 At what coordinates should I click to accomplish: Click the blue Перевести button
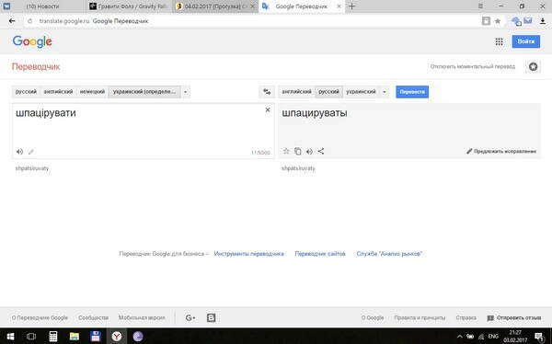[x=412, y=92]
